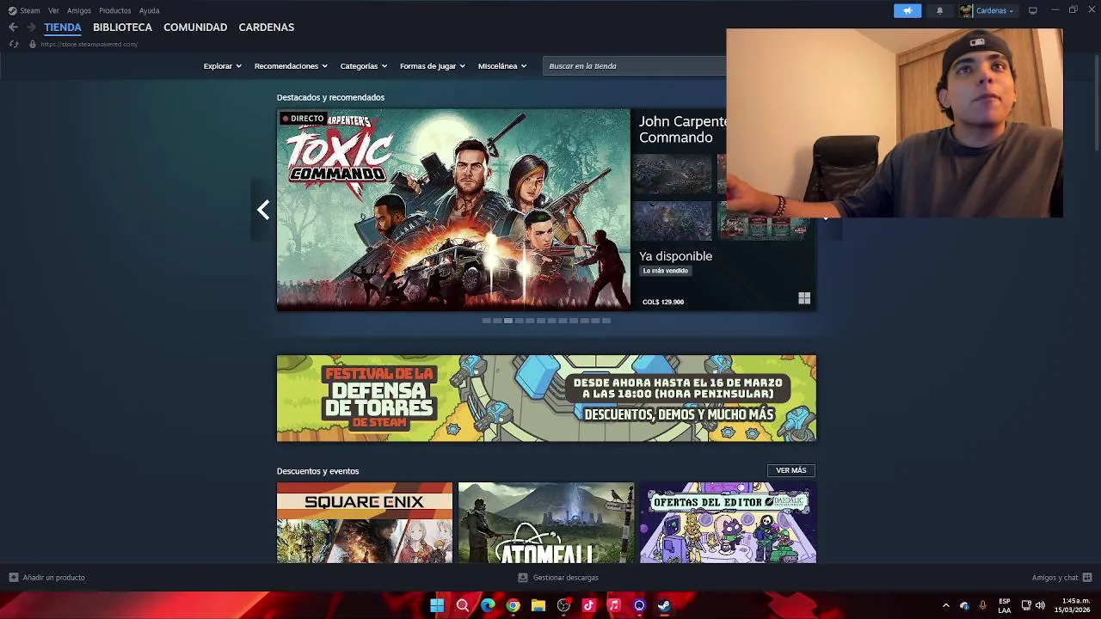The image size is (1101, 619).
Task: Reload the store page
Action: click(x=13, y=44)
